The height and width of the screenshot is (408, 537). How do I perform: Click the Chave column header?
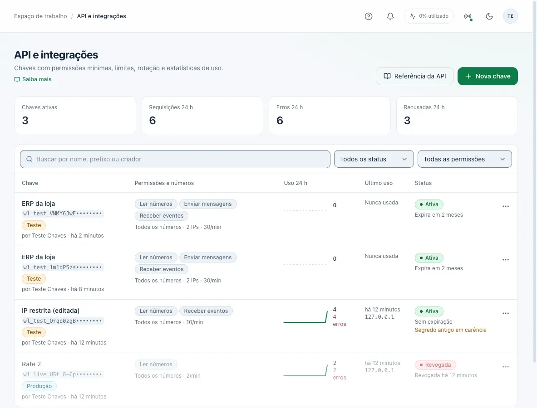point(30,183)
